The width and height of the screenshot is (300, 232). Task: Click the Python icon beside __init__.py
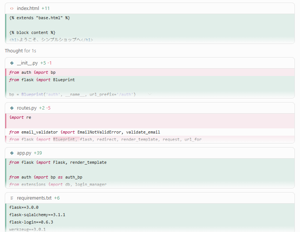click(12, 63)
